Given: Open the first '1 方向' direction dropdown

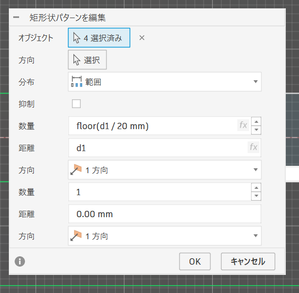Looking at the screenshot, I should (165, 170).
